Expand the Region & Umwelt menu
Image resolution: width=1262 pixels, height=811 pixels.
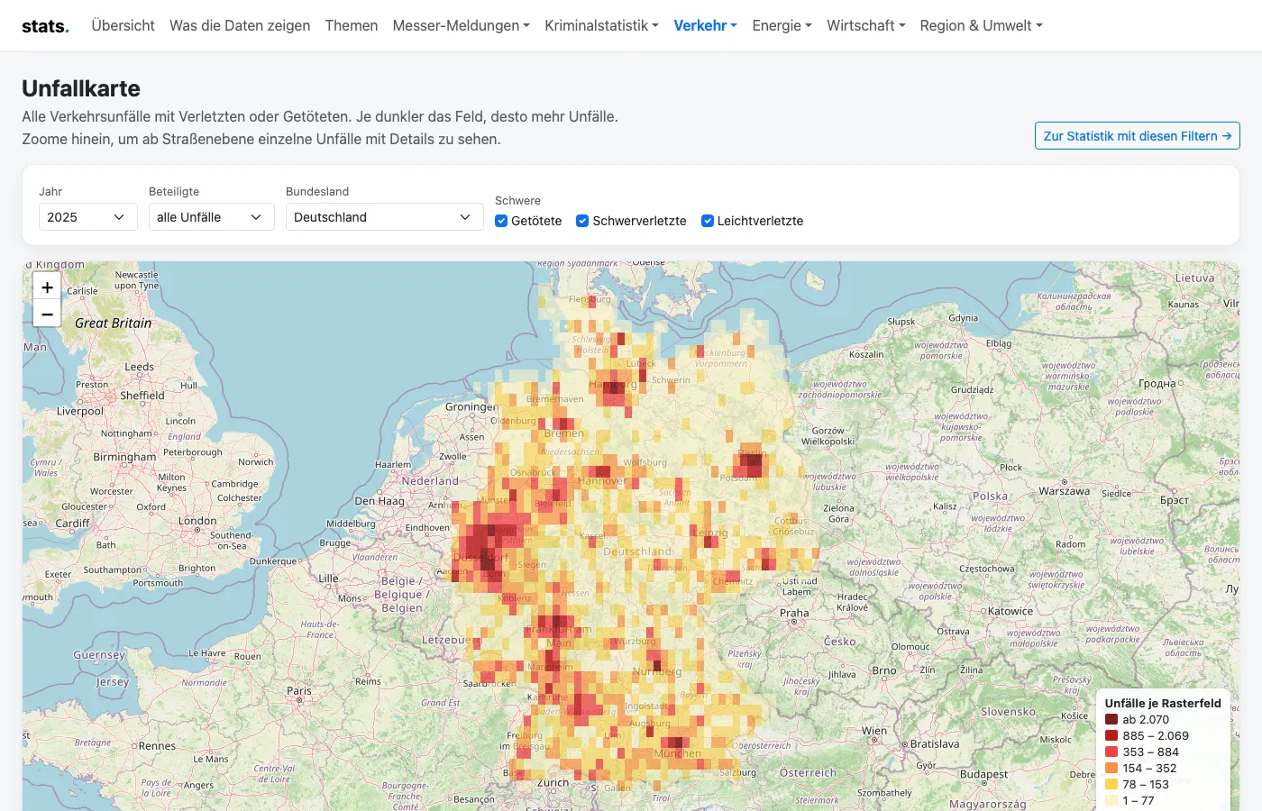(981, 25)
